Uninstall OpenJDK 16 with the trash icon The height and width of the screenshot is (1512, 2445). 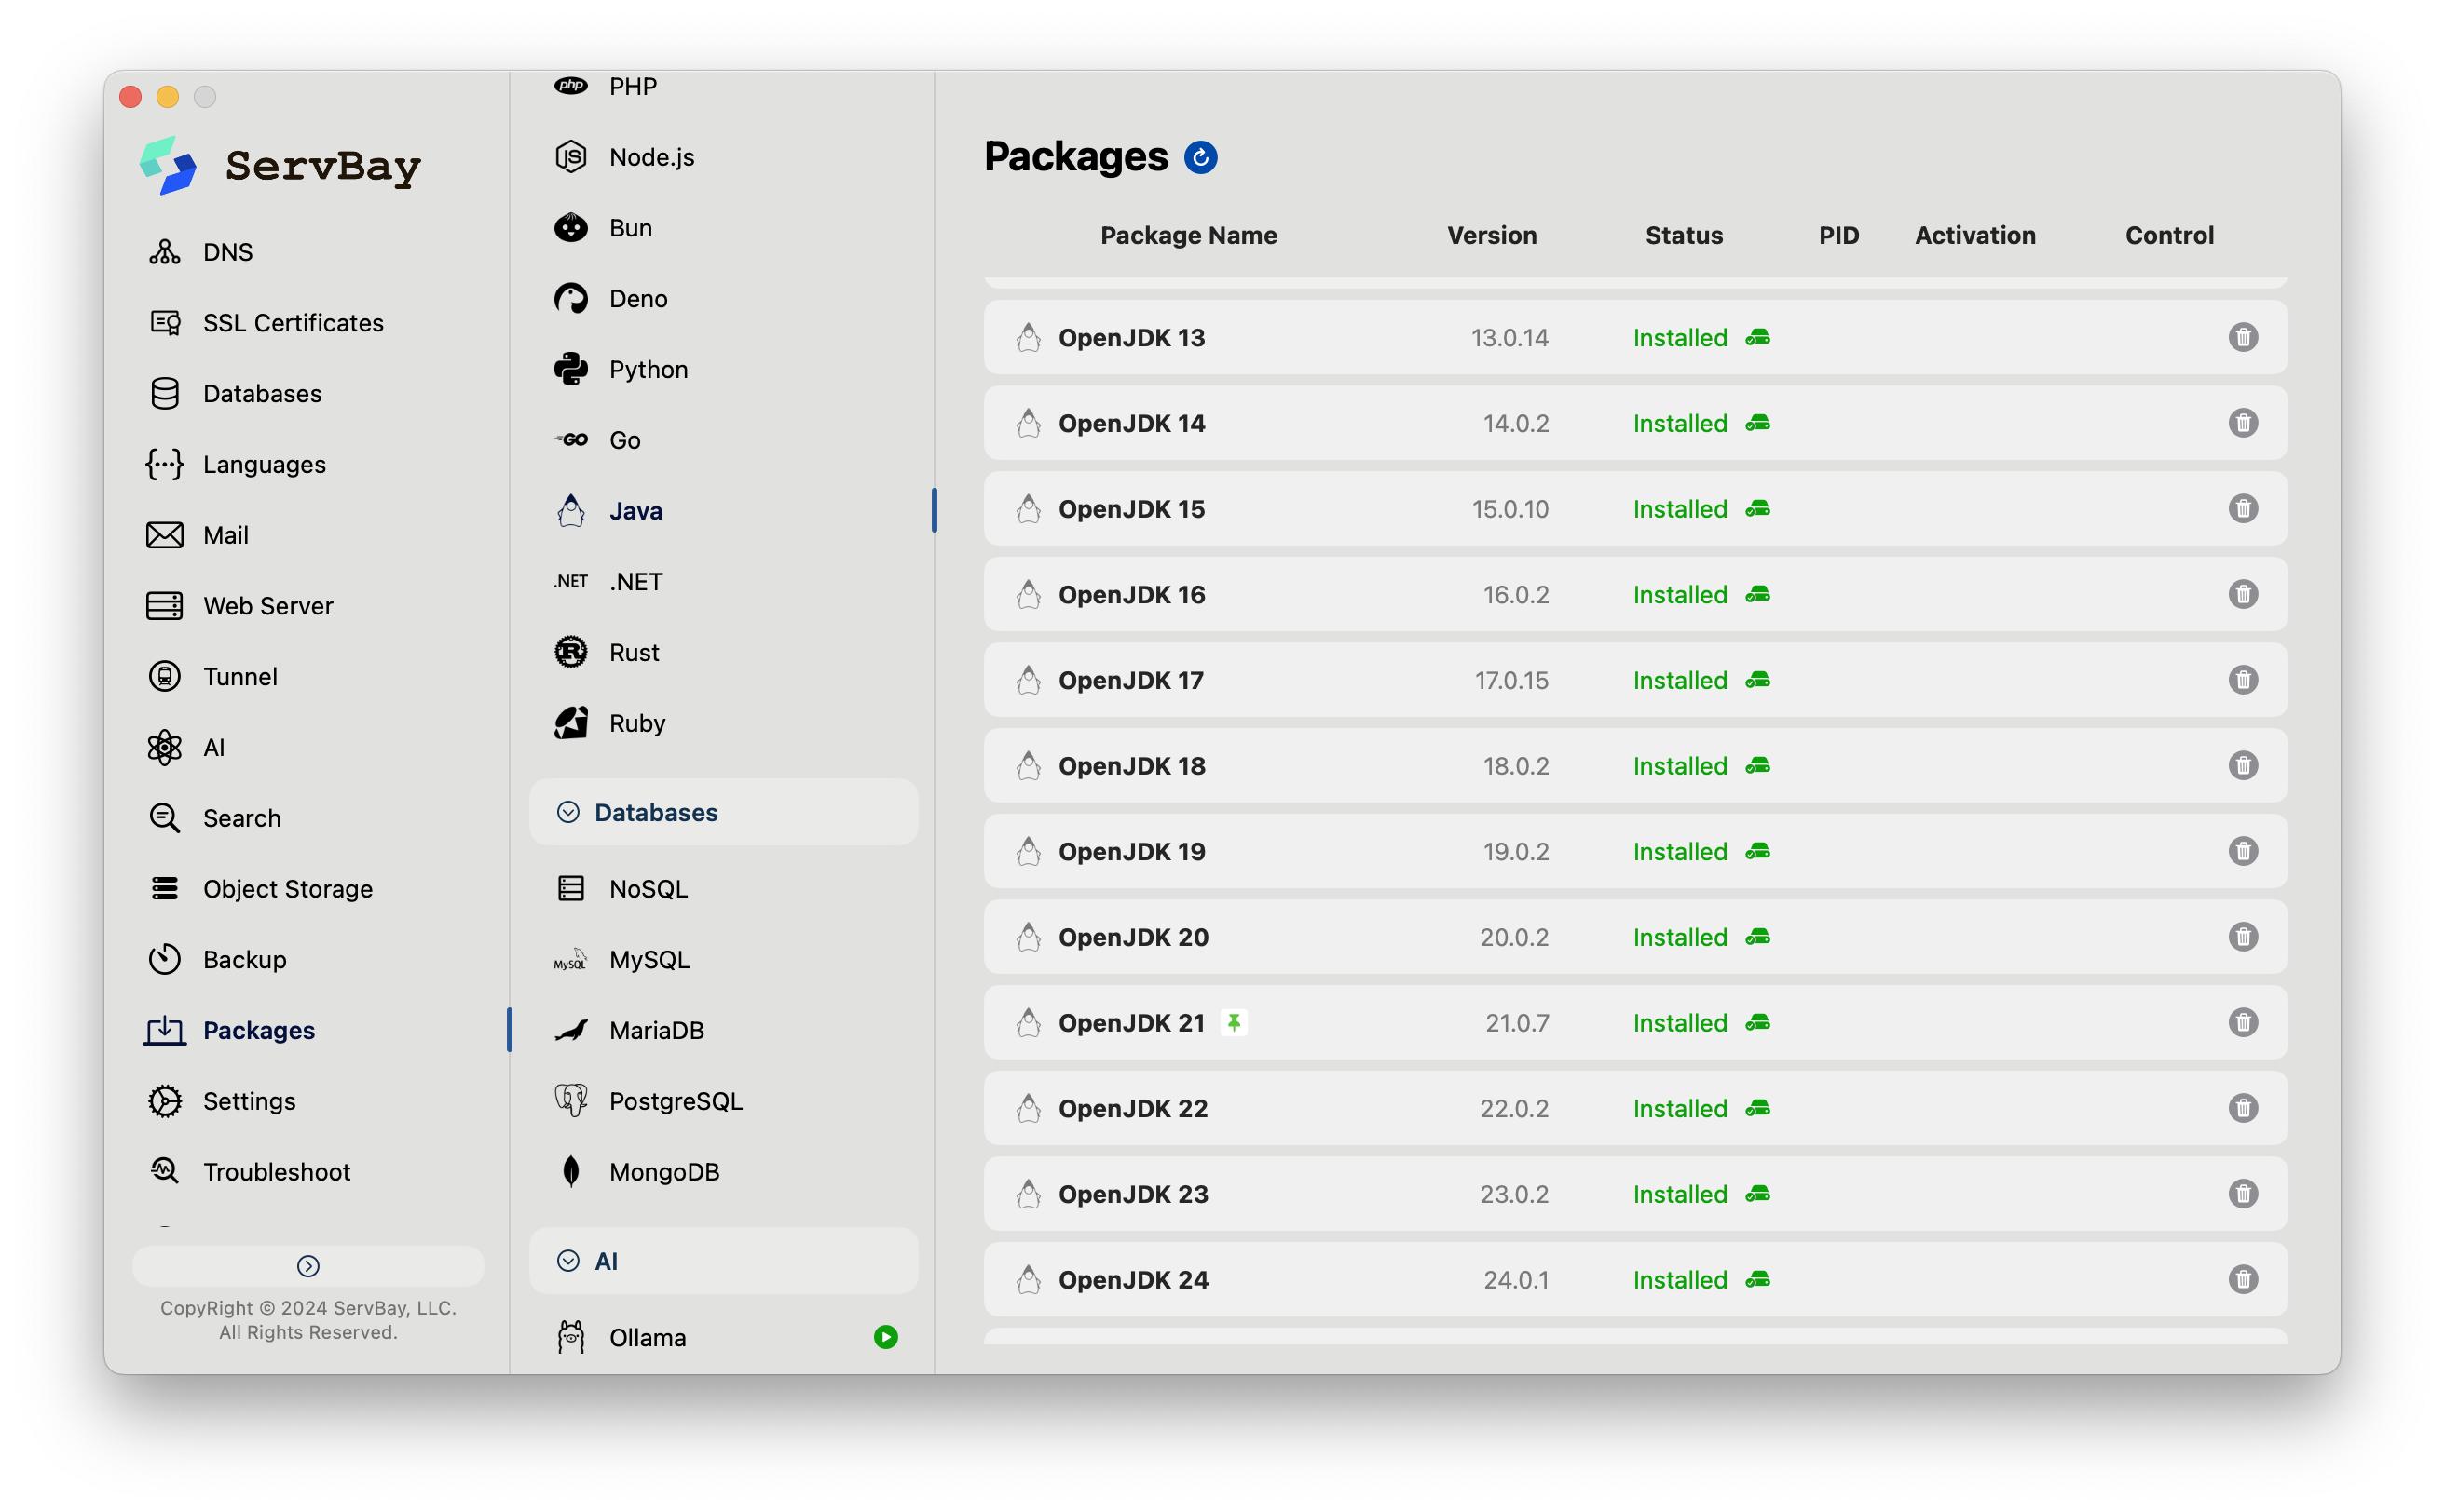(2242, 595)
